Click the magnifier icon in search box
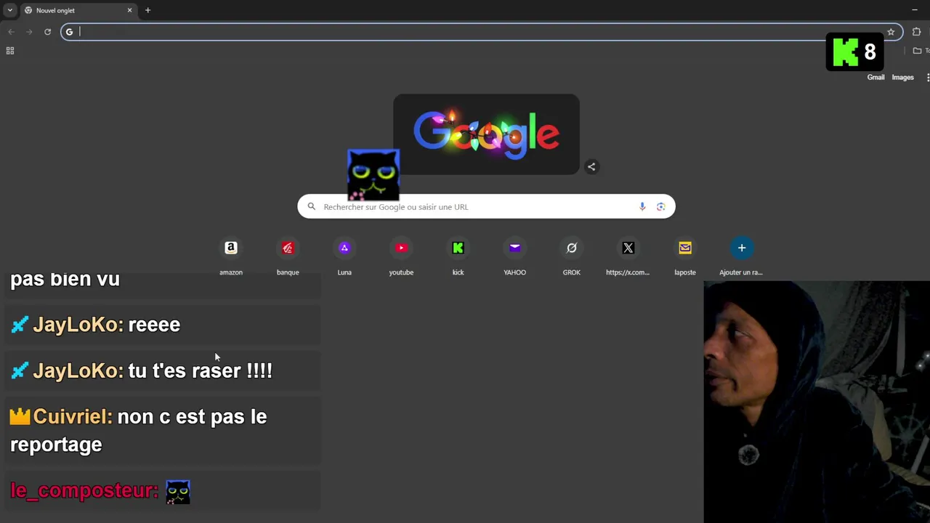Screen dimensions: 930x523 point(312,207)
